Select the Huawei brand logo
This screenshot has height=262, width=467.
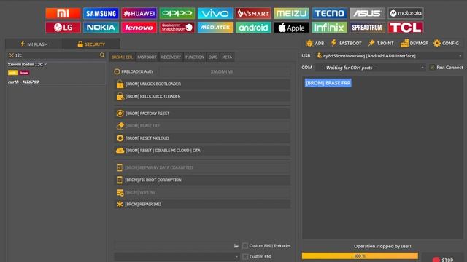pyautogui.click(x=139, y=13)
